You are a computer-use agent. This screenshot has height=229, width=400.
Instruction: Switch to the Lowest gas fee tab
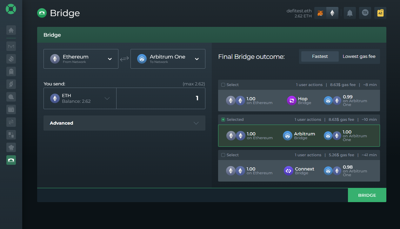359,56
